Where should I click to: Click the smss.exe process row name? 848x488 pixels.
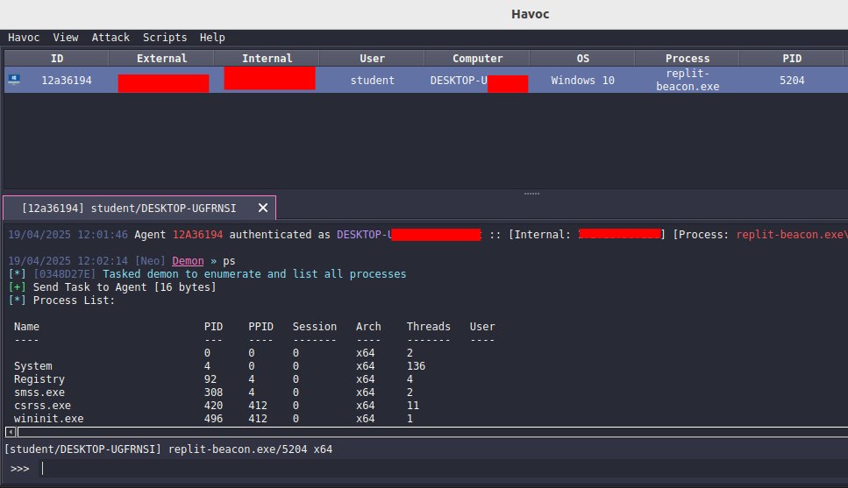(x=39, y=393)
